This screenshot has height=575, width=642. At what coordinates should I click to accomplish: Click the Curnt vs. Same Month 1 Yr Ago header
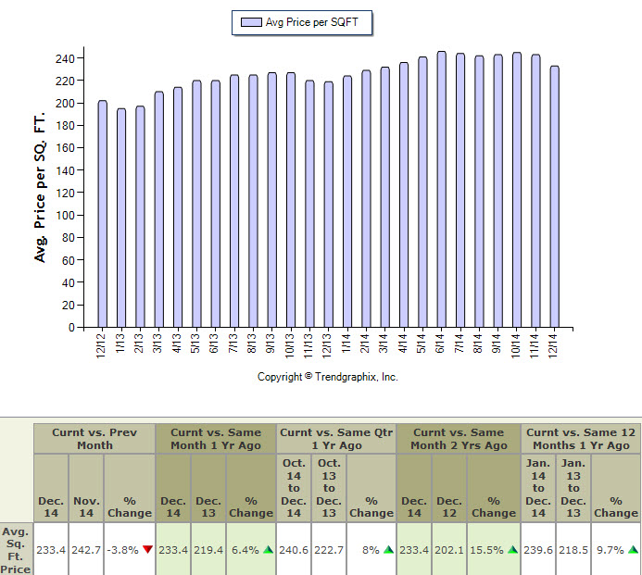point(216,439)
